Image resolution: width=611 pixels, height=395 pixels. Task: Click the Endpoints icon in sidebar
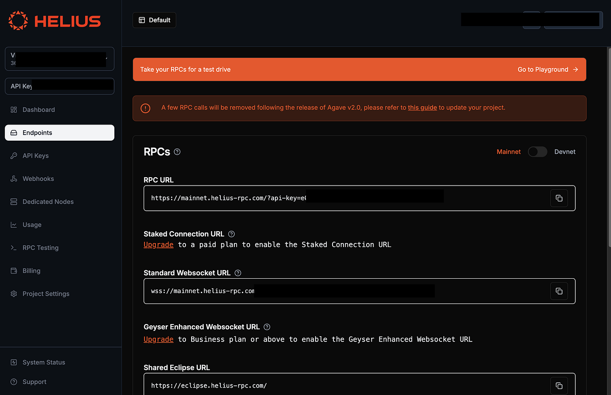(14, 133)
